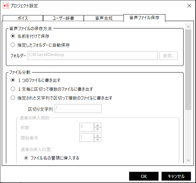196x183 pixels.
Task: Click the 連番の挿入位置: label
Action: coord(36,150)
